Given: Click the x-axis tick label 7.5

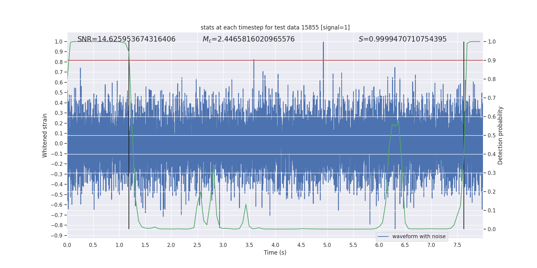Looking at the screenshot, I should point(457,245).
